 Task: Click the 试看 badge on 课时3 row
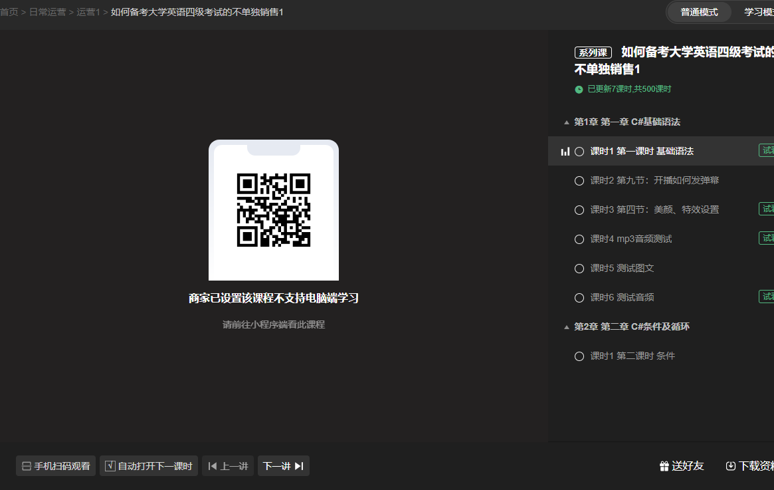(x=767, y=209)
